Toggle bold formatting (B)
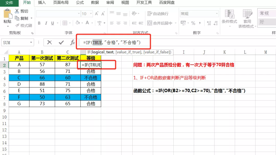This screenshot has height=155, width=276. click(39, 23)
